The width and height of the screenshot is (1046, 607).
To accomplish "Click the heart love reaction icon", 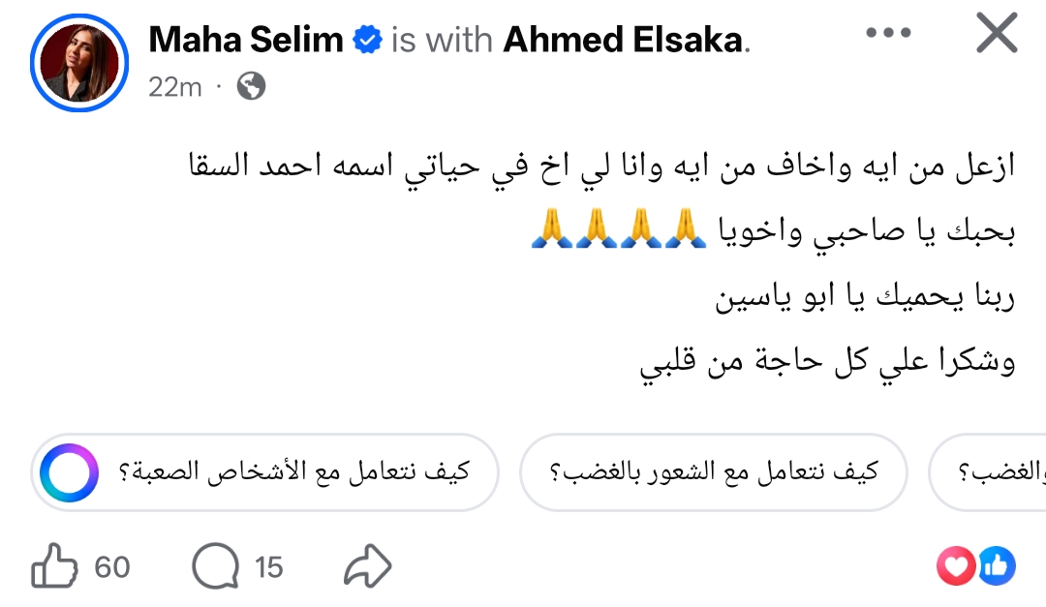I will click(x=955, y=565).
